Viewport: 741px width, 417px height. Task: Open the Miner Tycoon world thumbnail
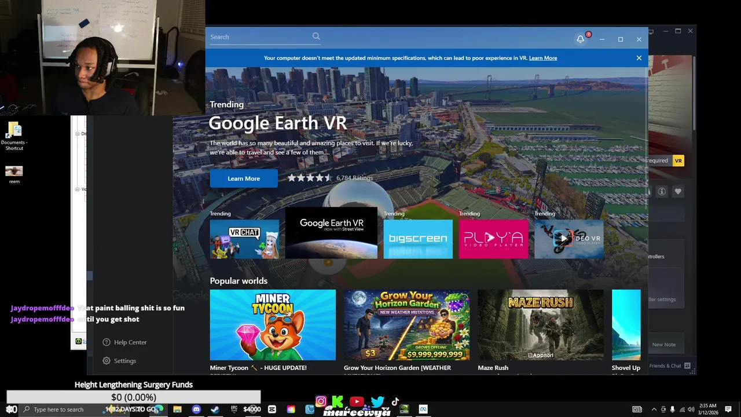pos(273,325)
